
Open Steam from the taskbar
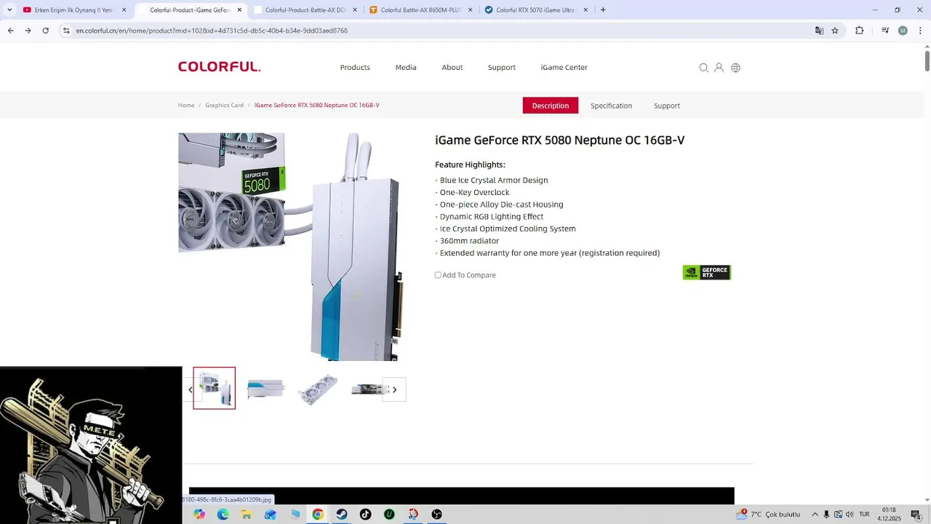(341, 514)
